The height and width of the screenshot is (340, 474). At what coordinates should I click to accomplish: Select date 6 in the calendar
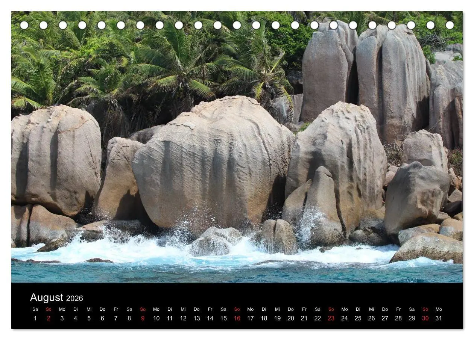pyautogui.click(x=102, y=318)
